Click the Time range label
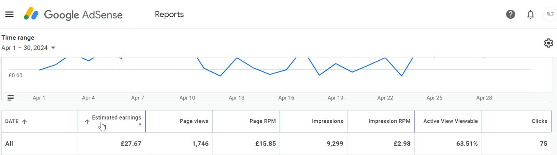Viewport: 557px width, 155px height. tap(18, 38)
